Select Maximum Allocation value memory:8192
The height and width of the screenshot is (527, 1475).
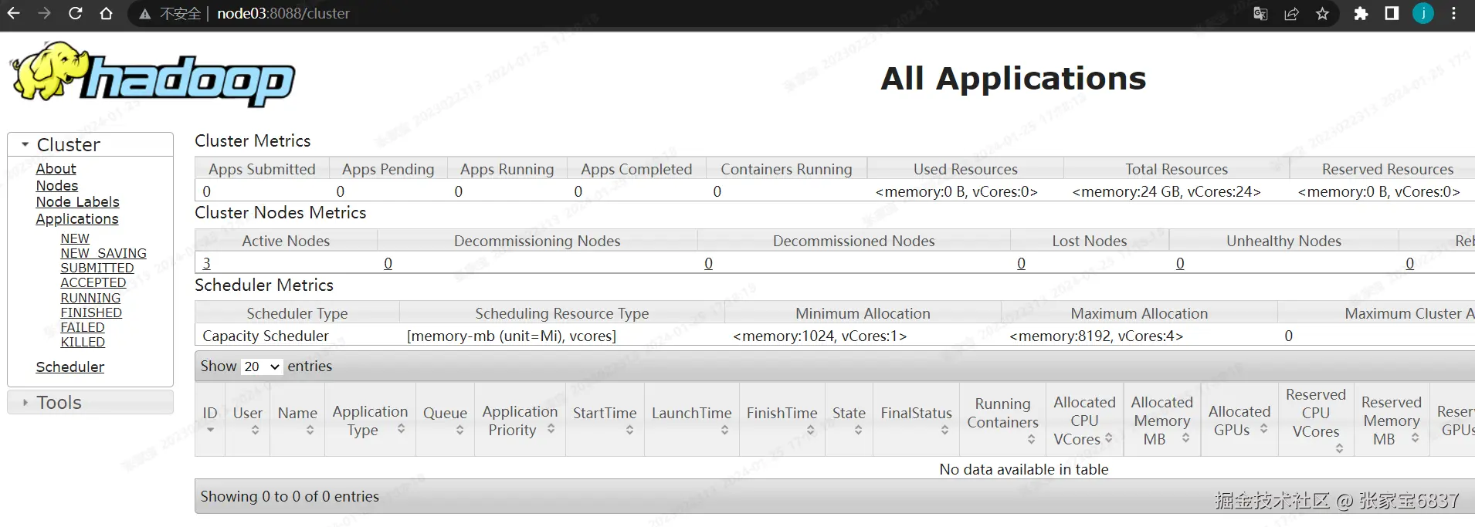pyautogui.click(x=1096, y=336)
